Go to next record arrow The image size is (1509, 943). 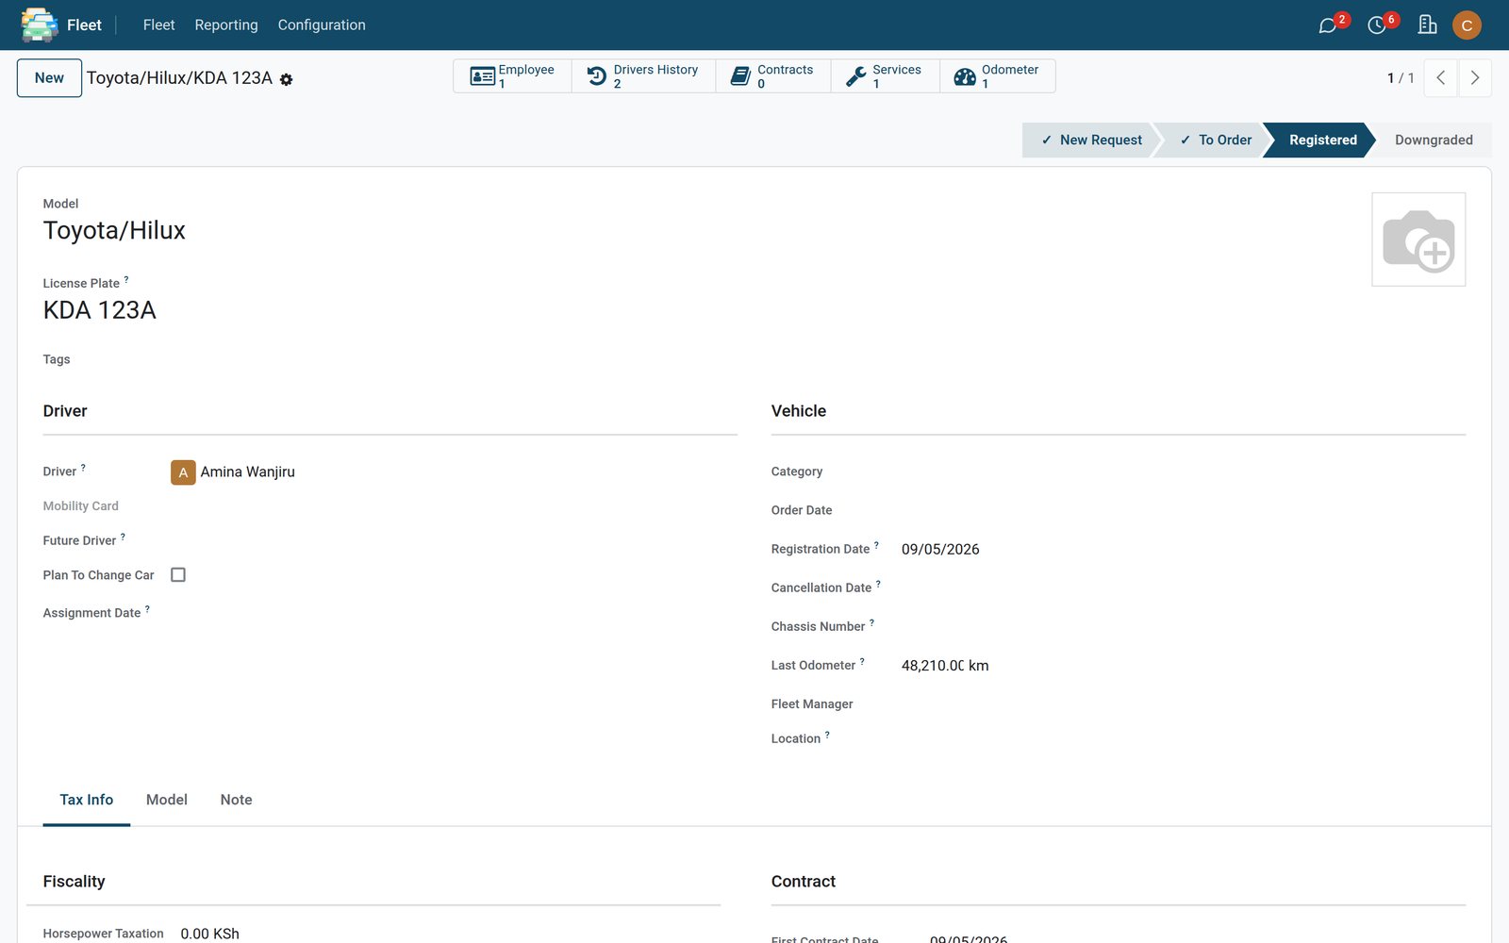(x=1475, y=78)
